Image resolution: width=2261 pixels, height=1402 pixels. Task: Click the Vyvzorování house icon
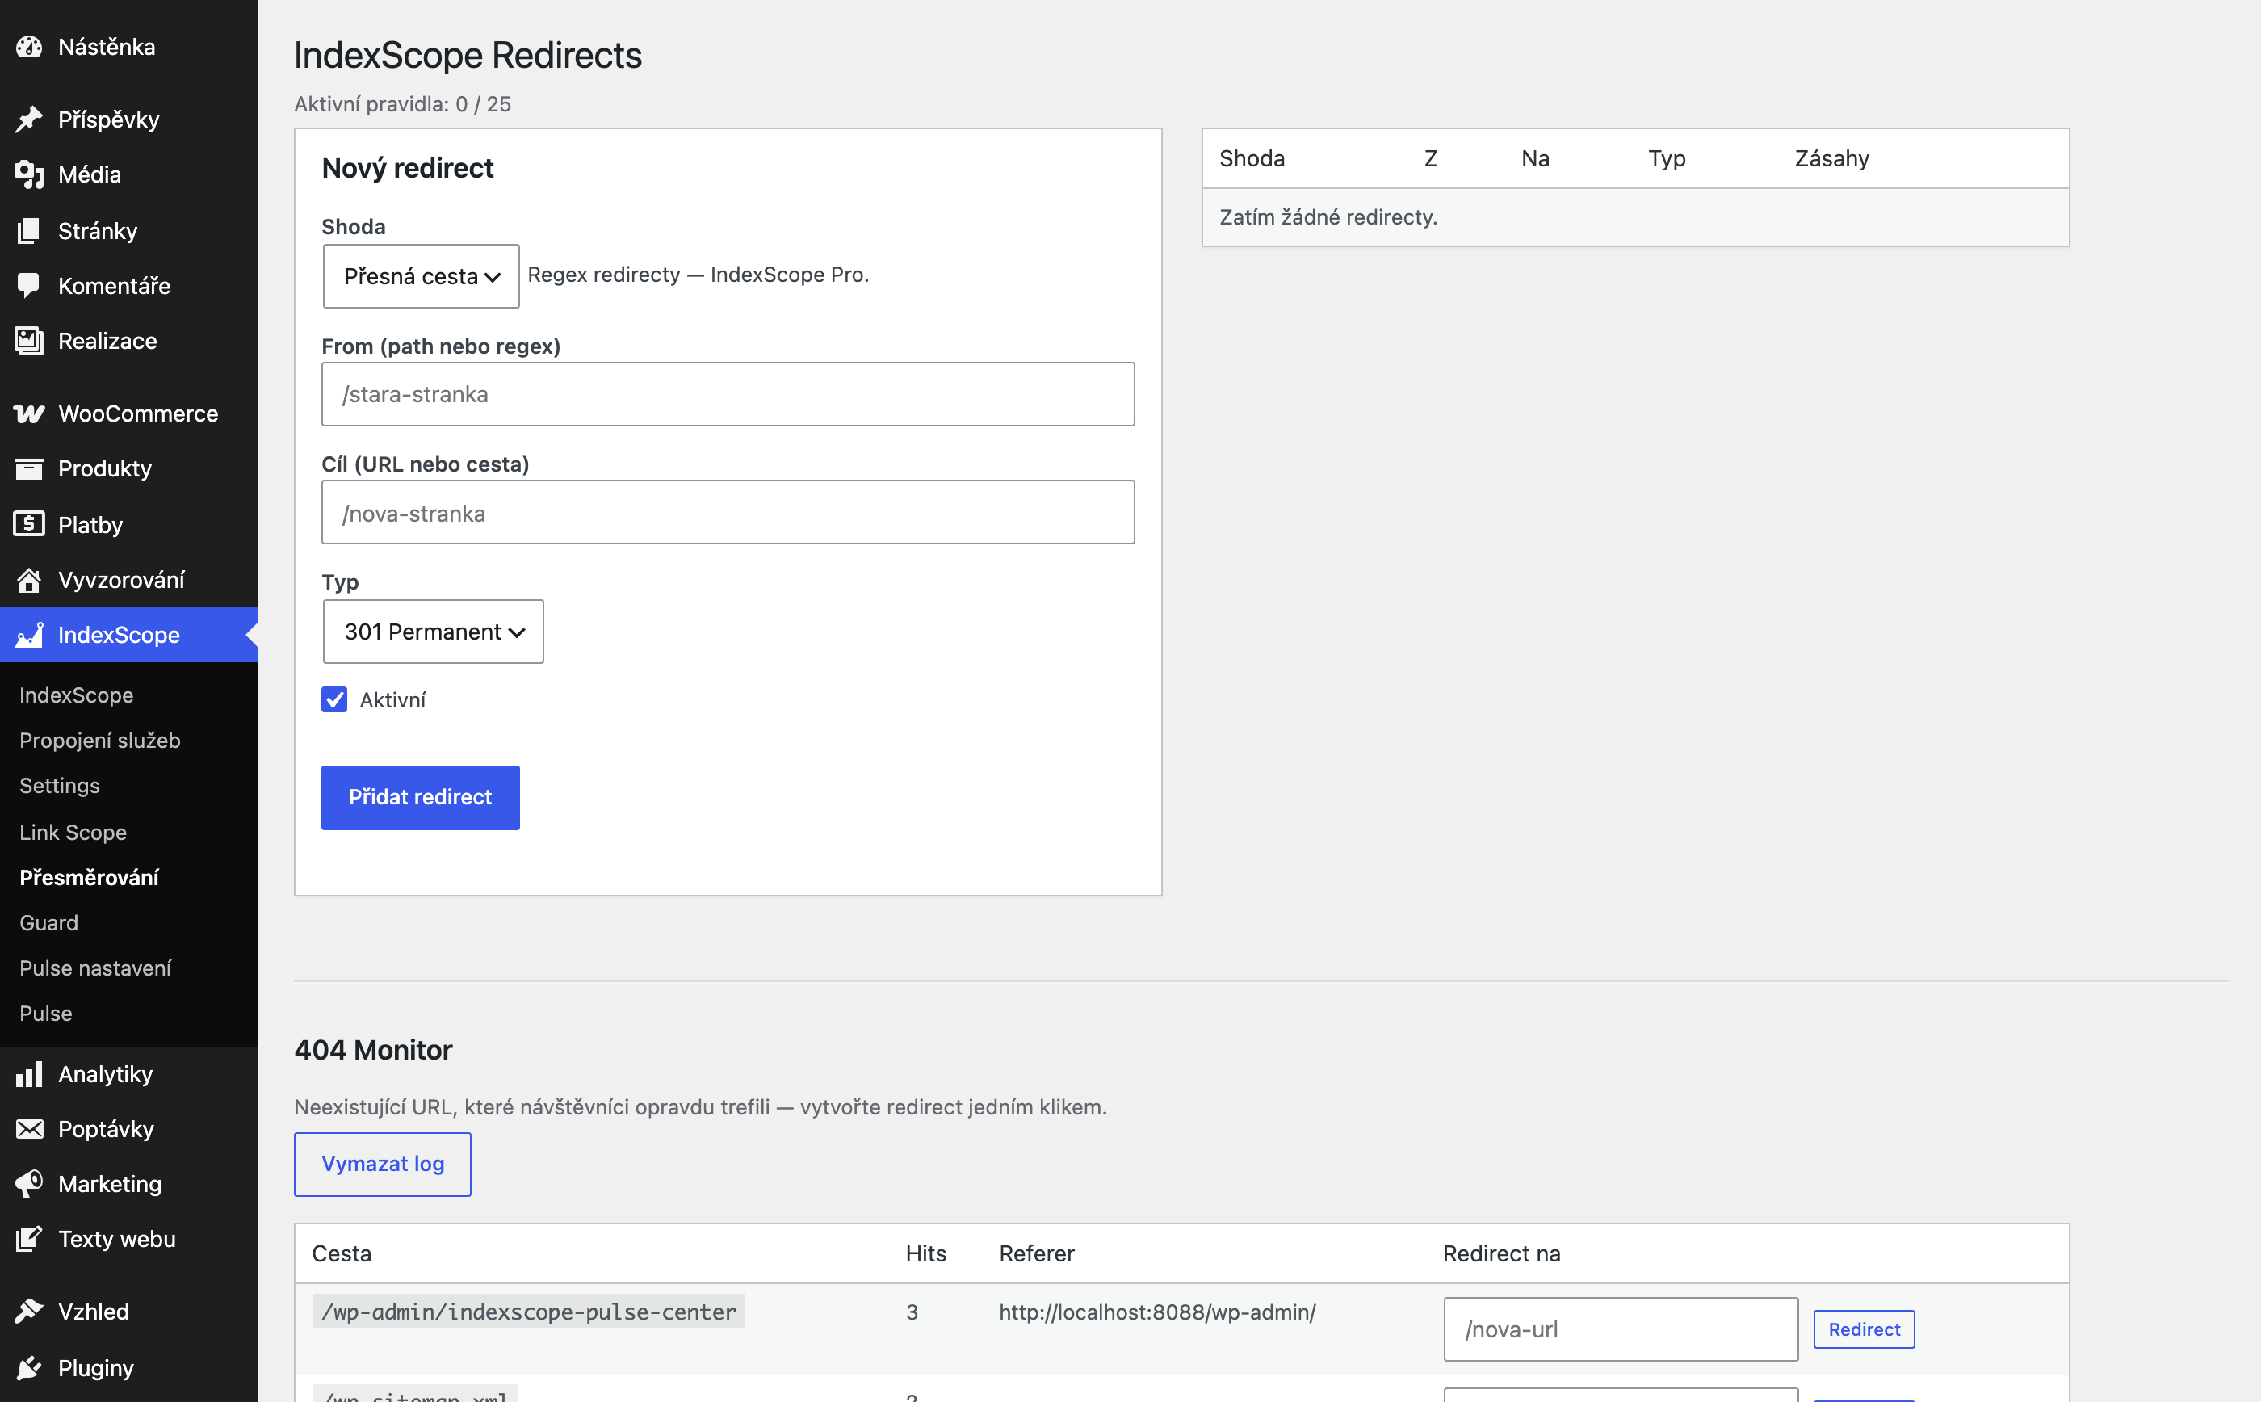pos(29,580)
